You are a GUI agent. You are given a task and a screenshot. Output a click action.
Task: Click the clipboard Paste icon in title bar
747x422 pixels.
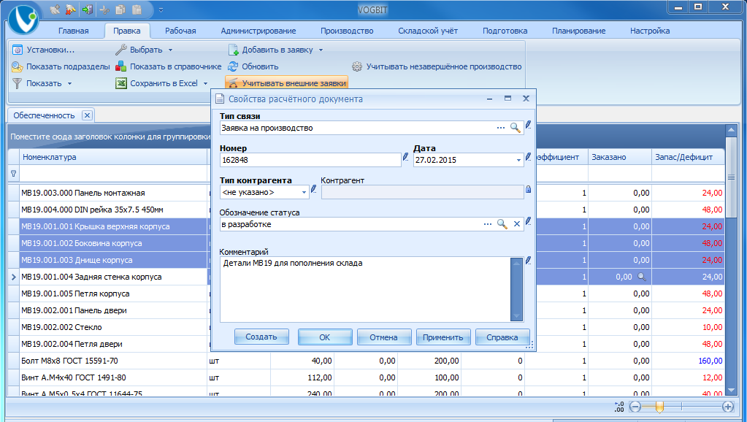137,9
